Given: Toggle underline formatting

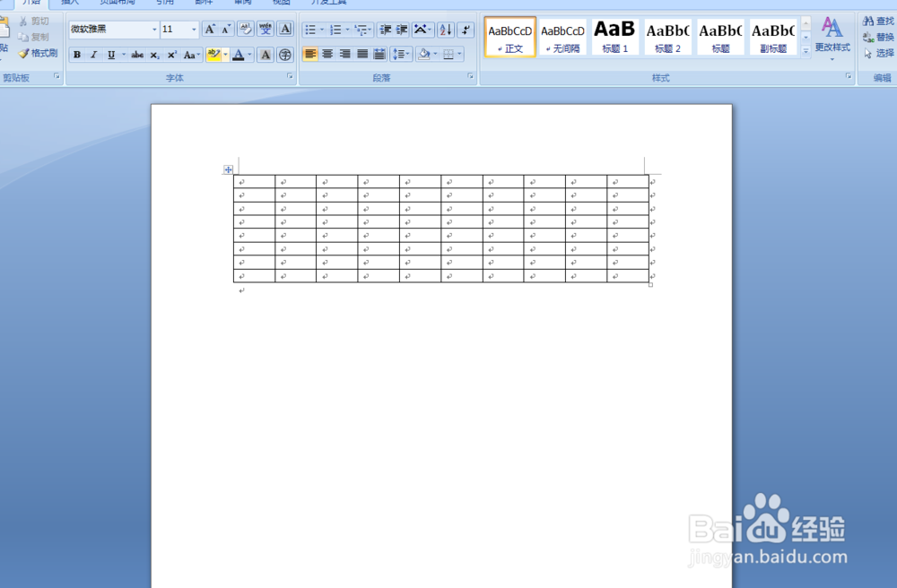Looking at the screenshot, I should pos(111,55).
